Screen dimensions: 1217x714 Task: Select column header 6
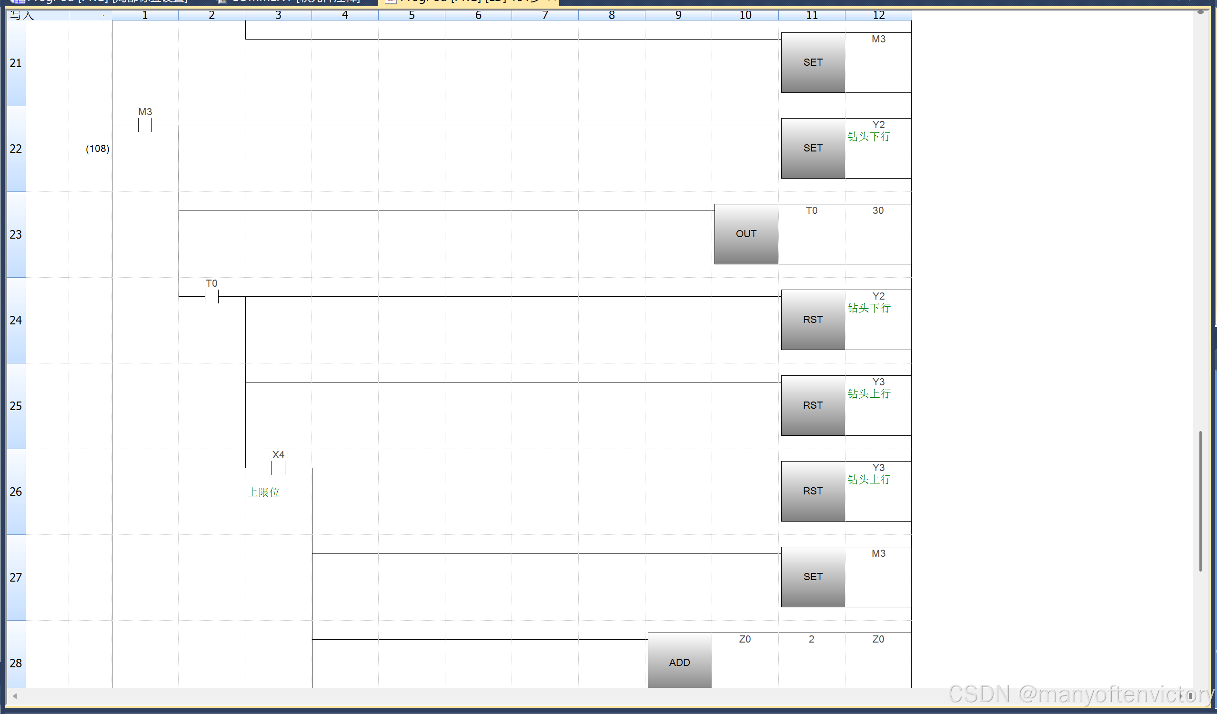pyautogui.click(x=478, y=15)
